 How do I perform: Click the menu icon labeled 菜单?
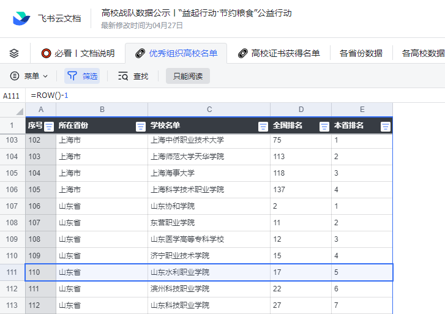point(15,76)
